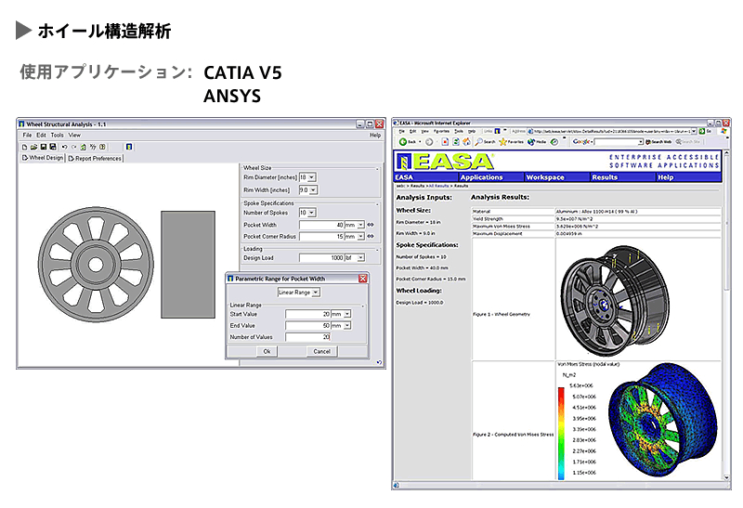Click the Forward button in Internet Explorer

pyautogui.click(x=429, y=142)
